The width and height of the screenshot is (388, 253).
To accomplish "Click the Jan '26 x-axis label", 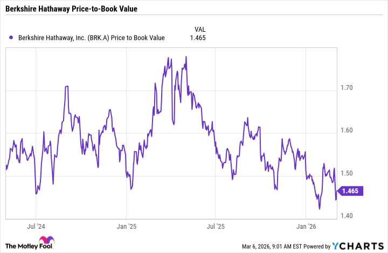I will [307, 227].
